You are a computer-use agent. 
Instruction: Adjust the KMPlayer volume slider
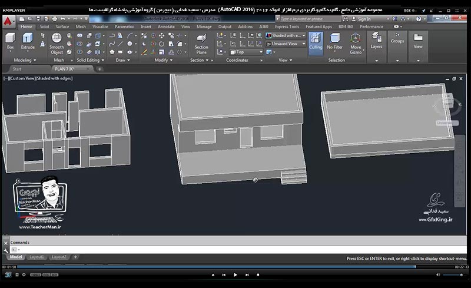click(453, 275)
